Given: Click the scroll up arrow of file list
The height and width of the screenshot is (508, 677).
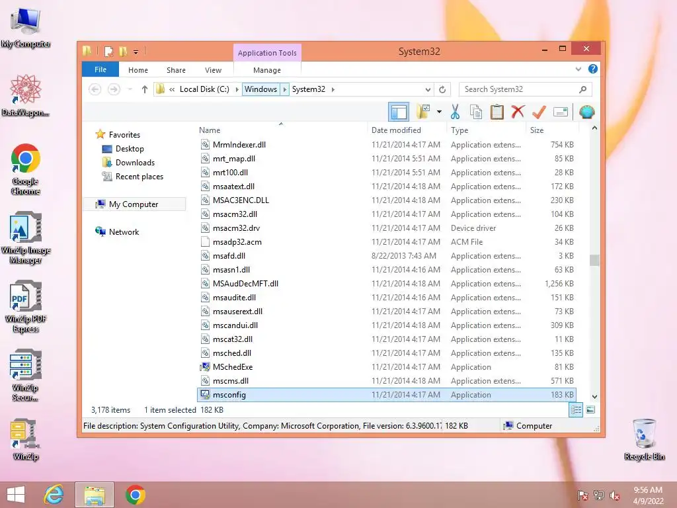Looking at the screenshot, I should 594,128.
